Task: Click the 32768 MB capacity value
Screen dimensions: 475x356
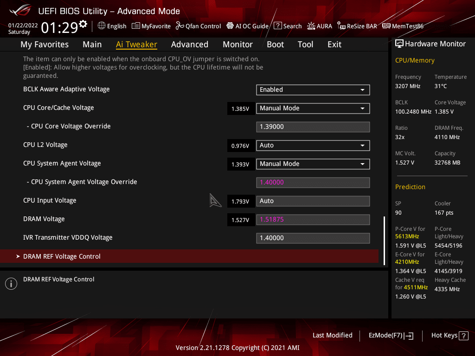Action: [x=448, y=163]
